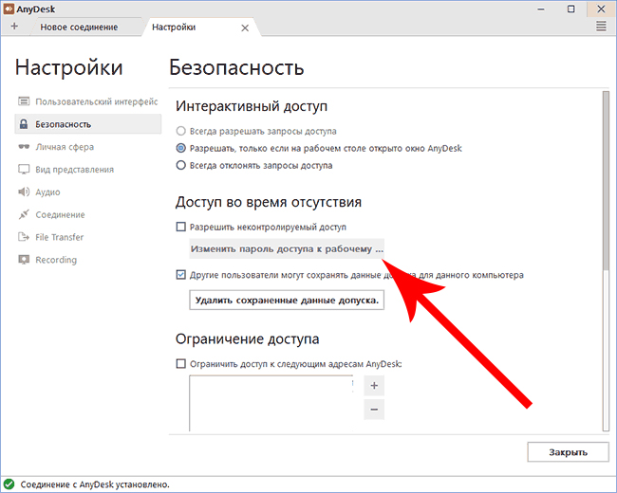617x493 pixels.
Task: Open Пользовательский интерфейс settings
Action: click(x=88, y=101)
